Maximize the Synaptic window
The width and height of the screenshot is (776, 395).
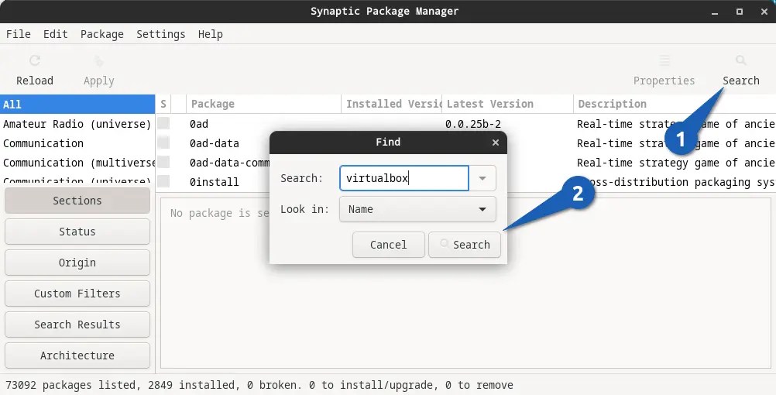coord(740,12)
